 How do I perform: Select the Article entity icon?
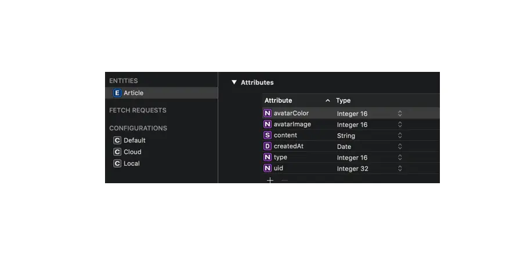pyautogui.click(x=117, y=93)
